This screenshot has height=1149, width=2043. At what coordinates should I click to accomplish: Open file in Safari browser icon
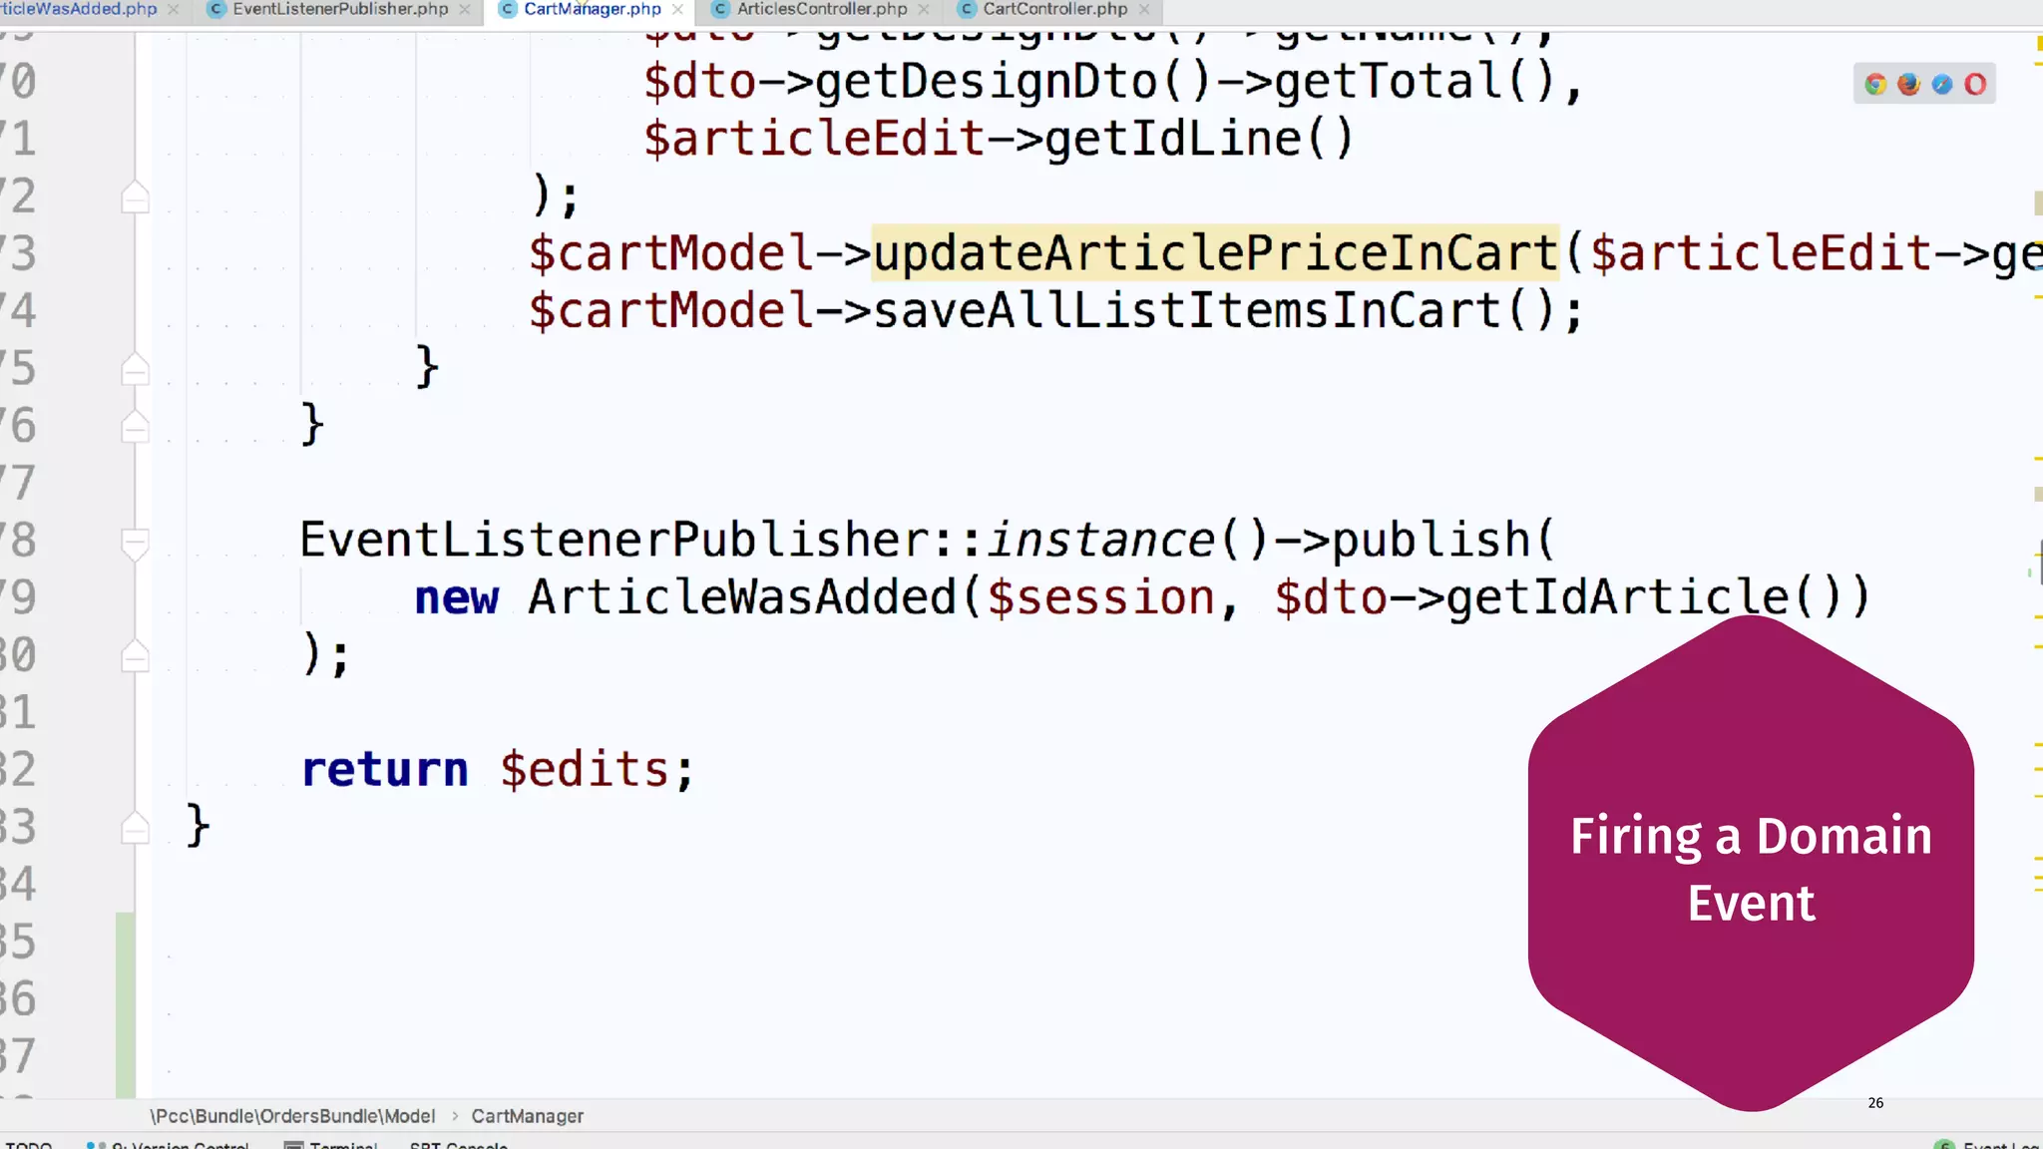coord(1941,85)
